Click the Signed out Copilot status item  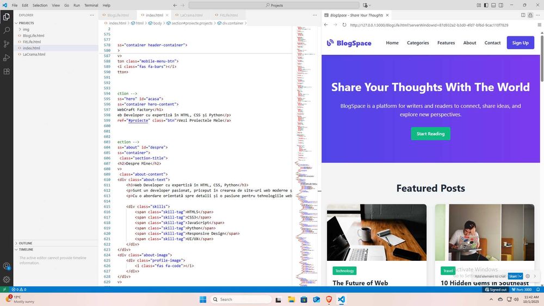[x=496, y=289]
